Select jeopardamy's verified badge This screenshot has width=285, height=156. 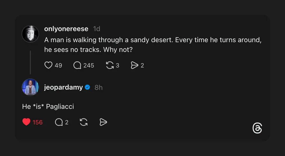[x=88, y=87]
